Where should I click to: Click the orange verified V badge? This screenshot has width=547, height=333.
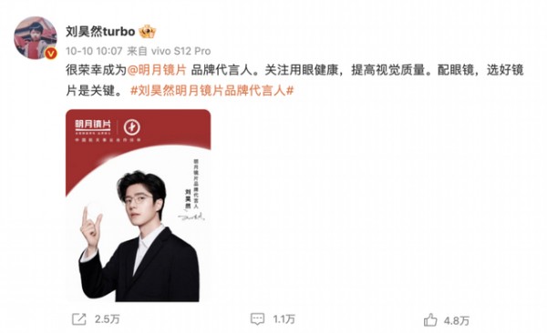pyautogui.click(x=51, y=54)
